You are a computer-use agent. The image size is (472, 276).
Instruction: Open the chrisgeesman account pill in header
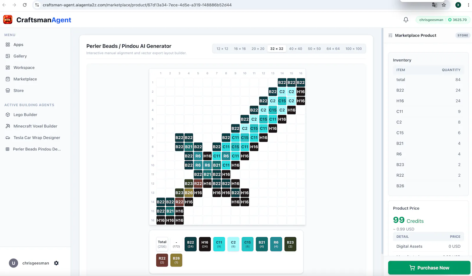point(443,20)
